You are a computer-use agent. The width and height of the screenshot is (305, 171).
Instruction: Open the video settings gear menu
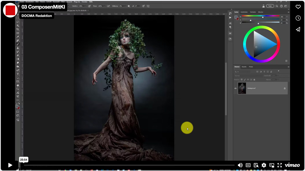pos(264,165)
